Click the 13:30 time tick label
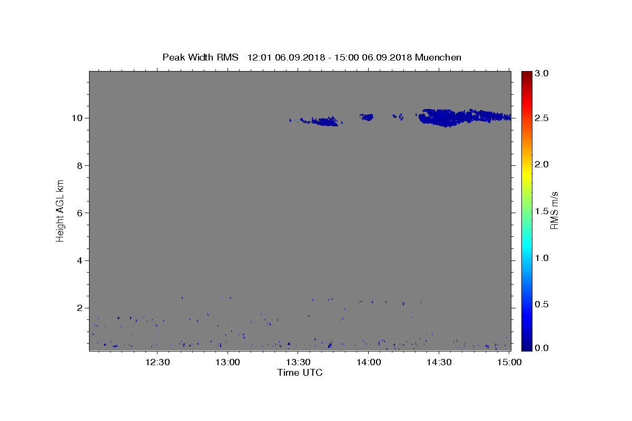The height and width of the screenshot is (421, 632). click(x=298, y=362)
